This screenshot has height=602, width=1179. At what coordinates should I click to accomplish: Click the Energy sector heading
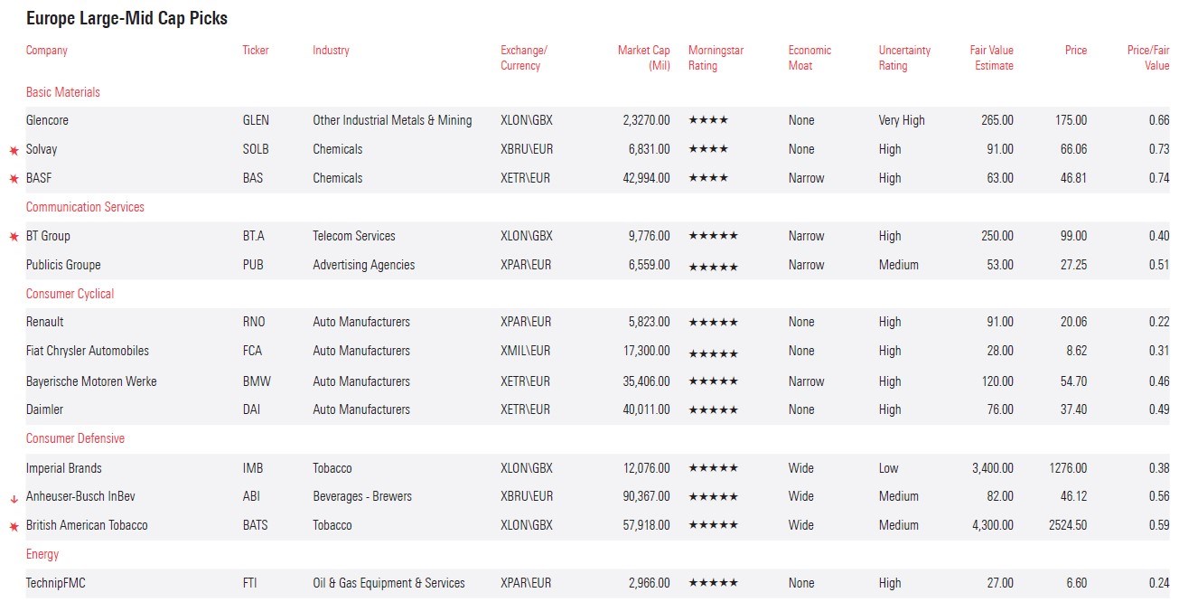[x=42, y=554]
